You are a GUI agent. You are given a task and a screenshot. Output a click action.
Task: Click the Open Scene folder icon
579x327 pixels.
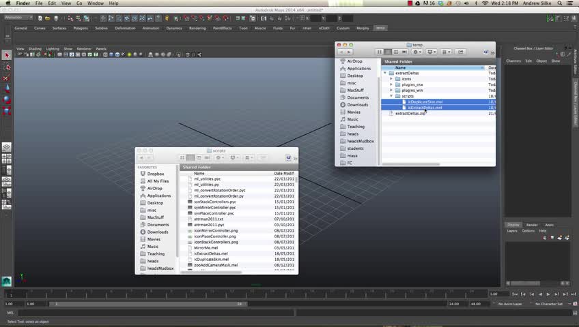tap(47, 18)
